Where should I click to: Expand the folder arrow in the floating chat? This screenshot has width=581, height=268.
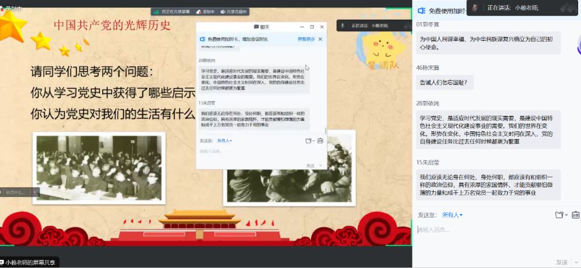[314, 141]
